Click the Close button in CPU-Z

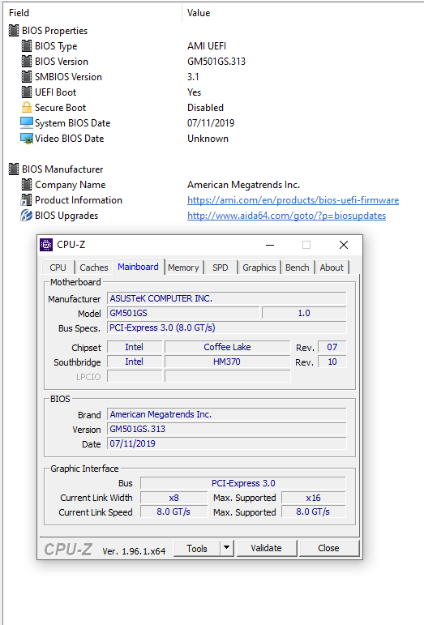pos(329,549)
